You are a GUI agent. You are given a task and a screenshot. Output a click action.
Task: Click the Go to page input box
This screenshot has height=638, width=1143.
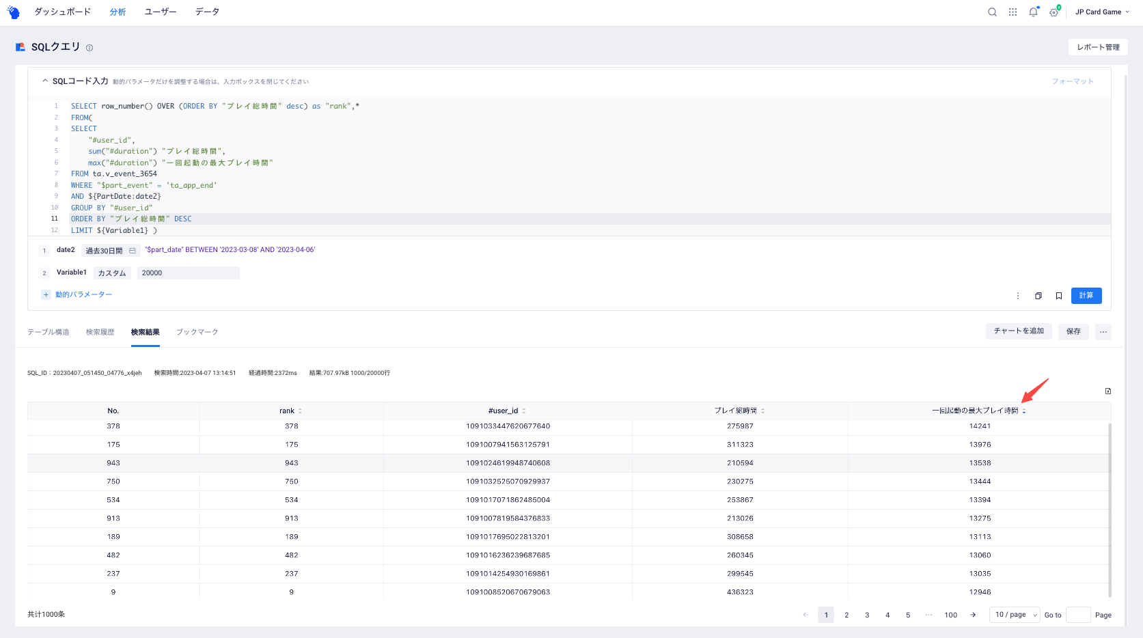point(1078,615)
